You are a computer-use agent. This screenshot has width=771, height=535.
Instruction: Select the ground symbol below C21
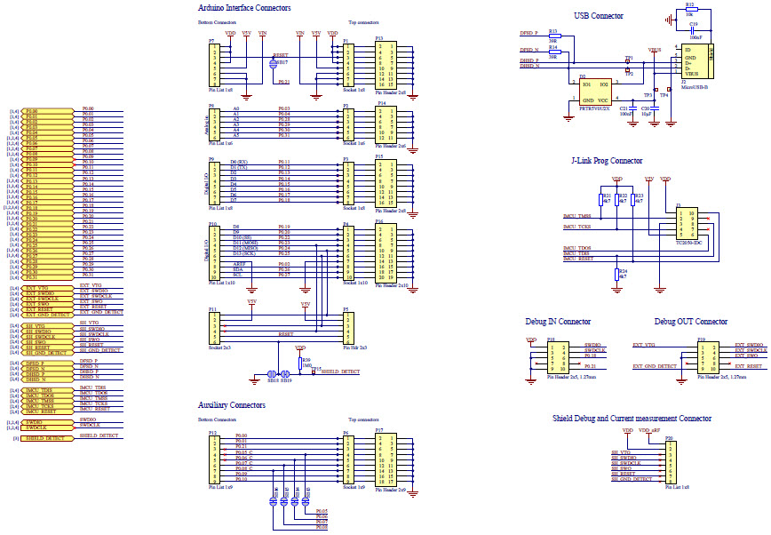[x=632, y=123]
